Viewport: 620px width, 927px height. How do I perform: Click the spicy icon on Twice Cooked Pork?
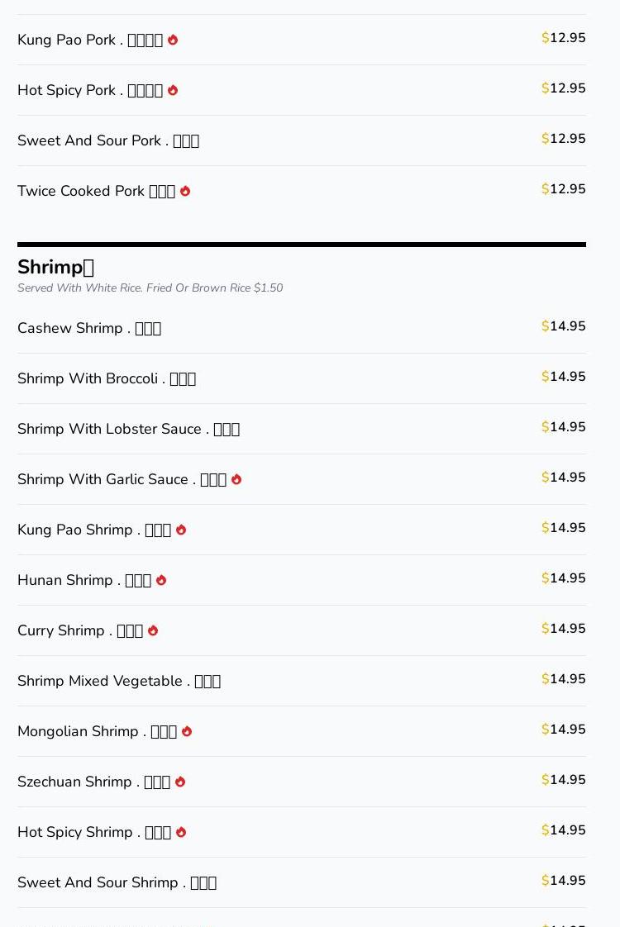pos(185,191)
